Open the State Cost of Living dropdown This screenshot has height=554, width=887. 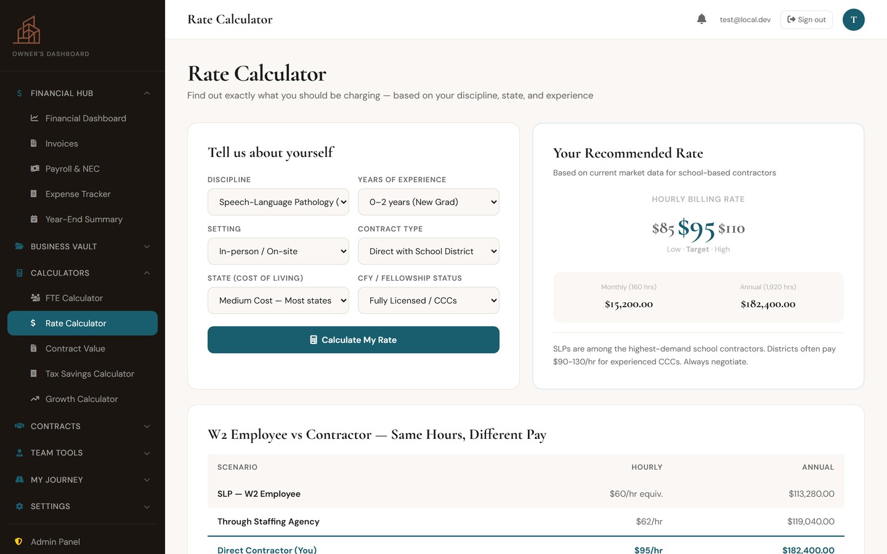click(278, 300)
